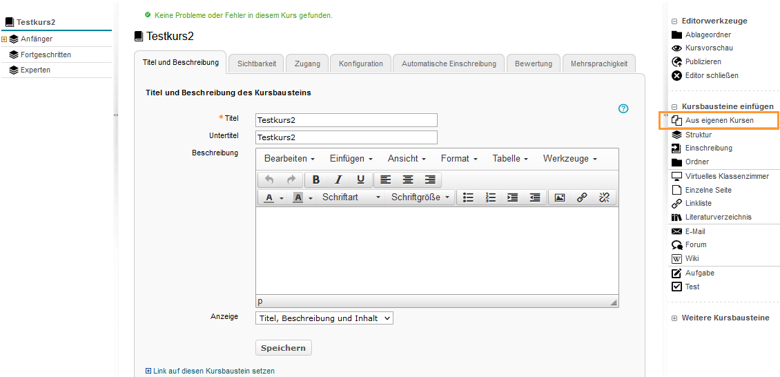This screenshot has width=780, height=377.
Task: Insert a bulleted list
Action: [468, 197]
